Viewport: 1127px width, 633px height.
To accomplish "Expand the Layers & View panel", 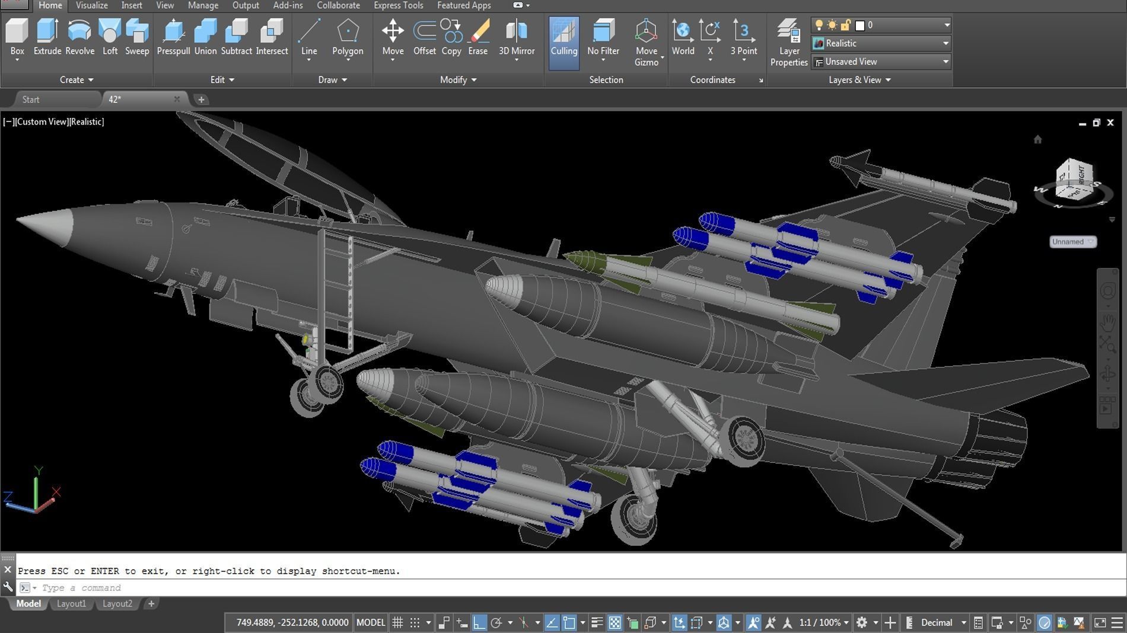I will [859, 79].
